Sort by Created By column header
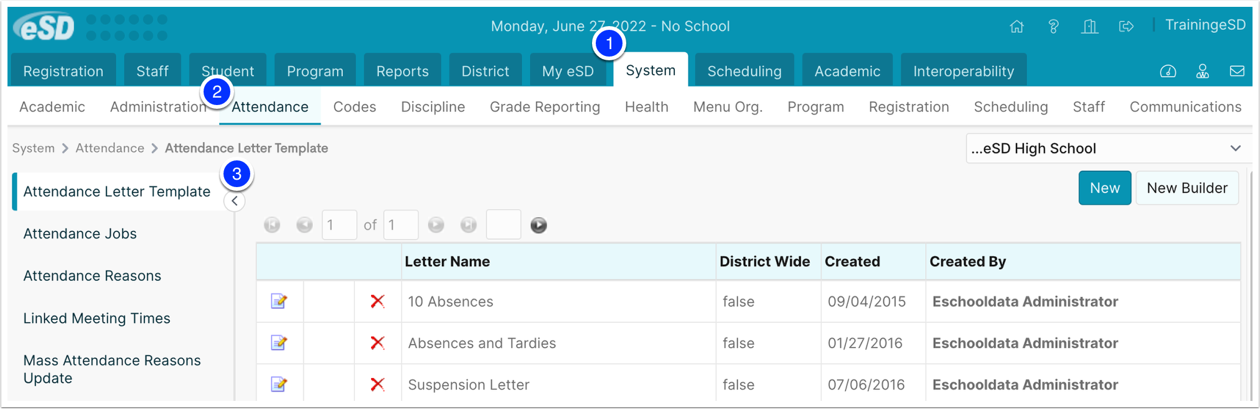 (x=967, y=262)
